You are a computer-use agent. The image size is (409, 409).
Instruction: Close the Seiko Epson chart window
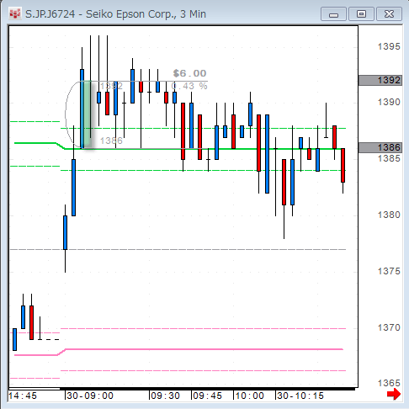click(x=389, y=14)
